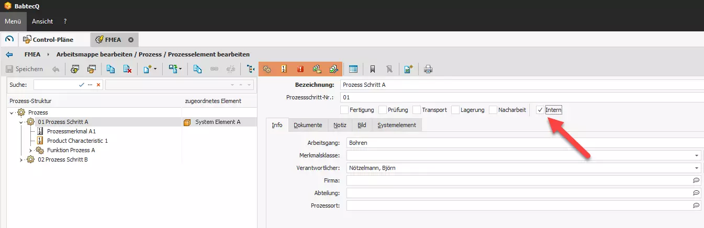Click the window-with-lightning-bolt toolbar icon
This screenshot has height=228, width=704.
click(75, 69)
